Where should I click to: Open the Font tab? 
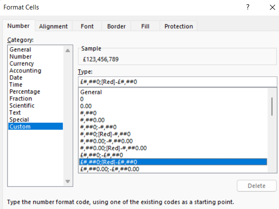pos(87,26)
